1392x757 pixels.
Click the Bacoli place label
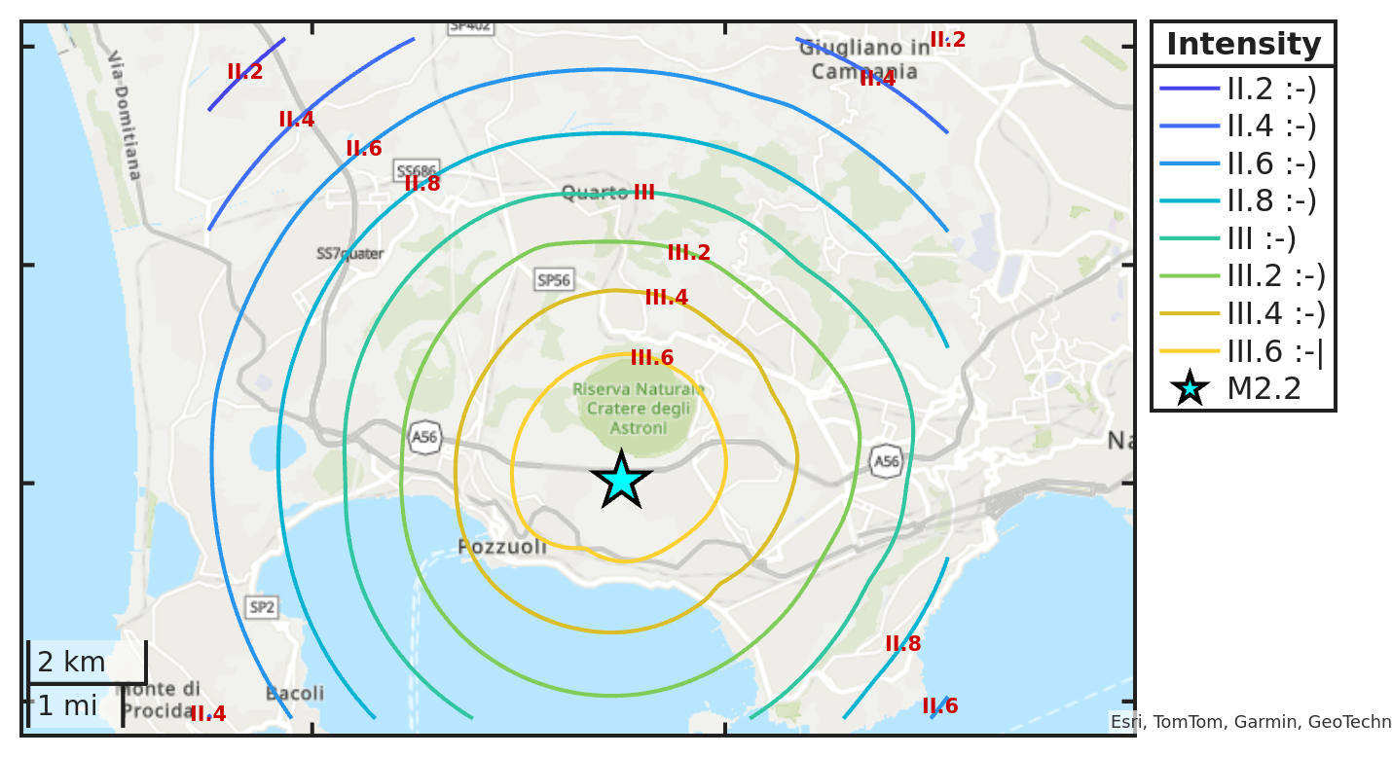[x=295, y=694]
